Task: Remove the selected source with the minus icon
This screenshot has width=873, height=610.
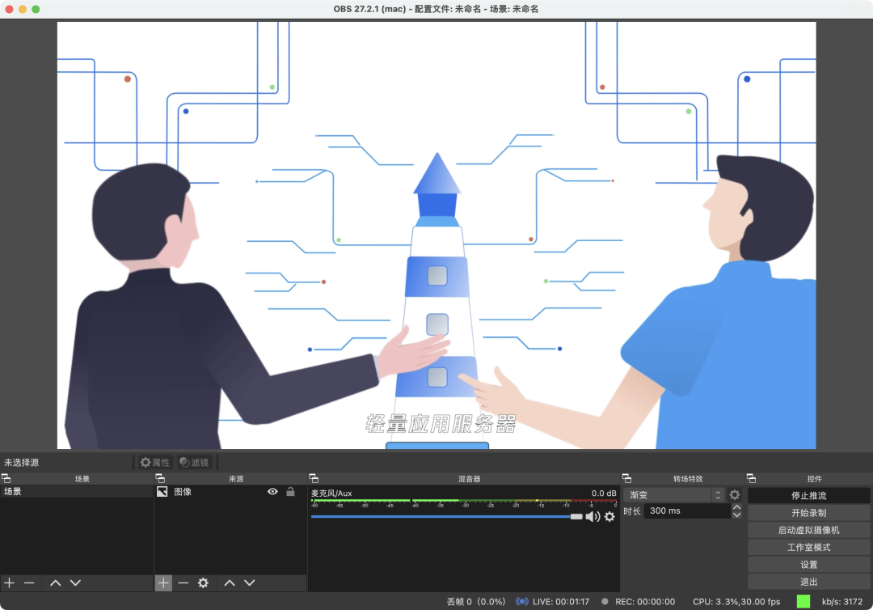Action: click(x=183, y=582)
